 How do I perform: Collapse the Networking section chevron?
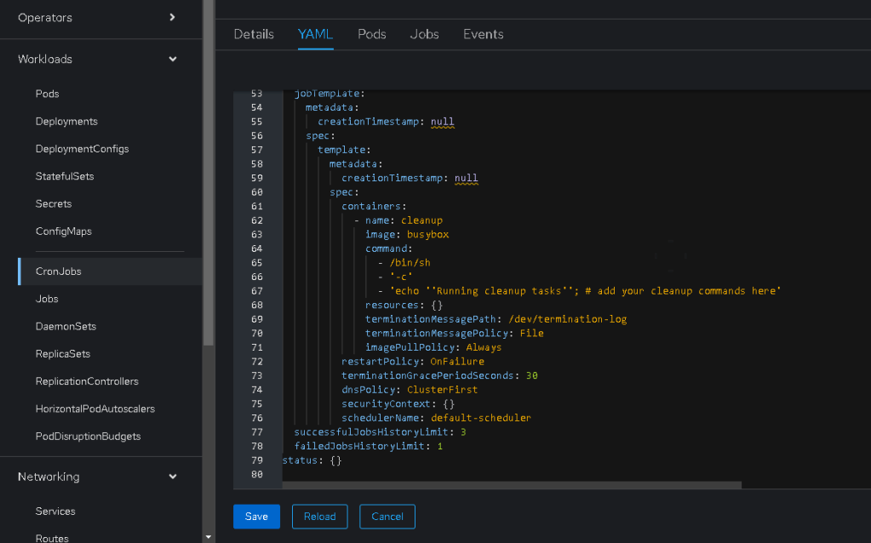click(173, 477)
